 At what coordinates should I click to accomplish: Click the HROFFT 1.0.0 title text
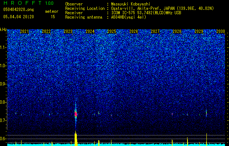[28, 3]
